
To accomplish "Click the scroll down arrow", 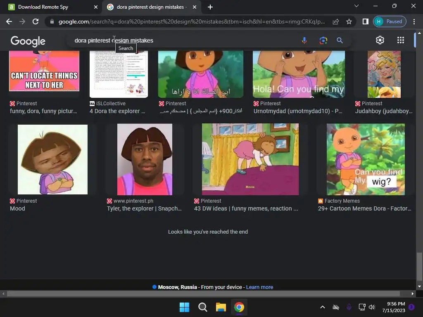I will 419,286.
